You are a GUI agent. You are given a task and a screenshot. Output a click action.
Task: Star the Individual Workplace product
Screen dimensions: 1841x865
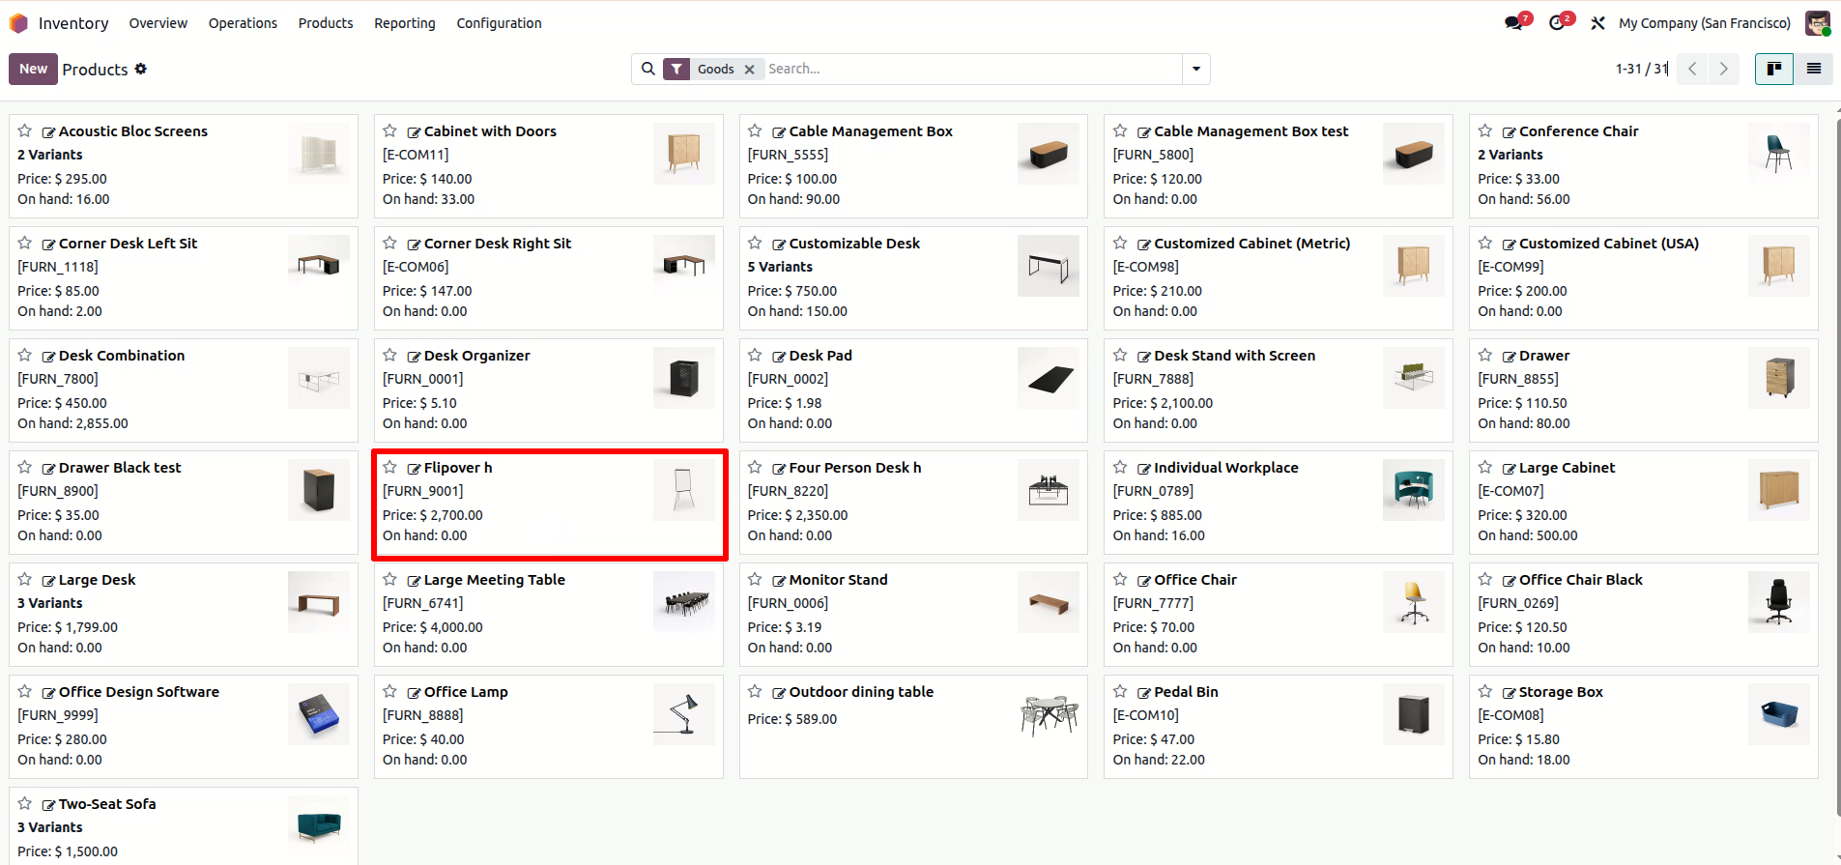1120,467
